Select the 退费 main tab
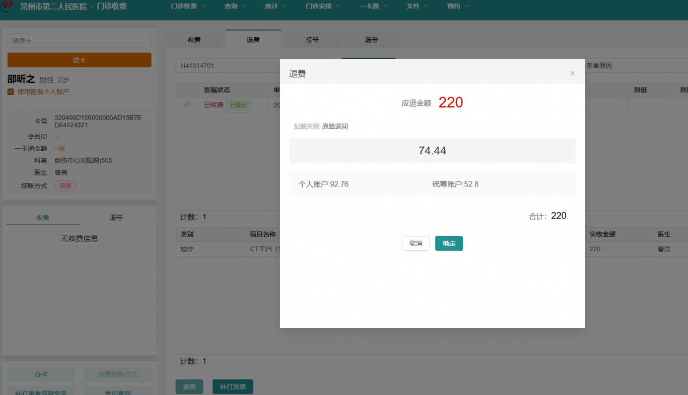This screenshot has height=395, width=688. click(253, 40)
